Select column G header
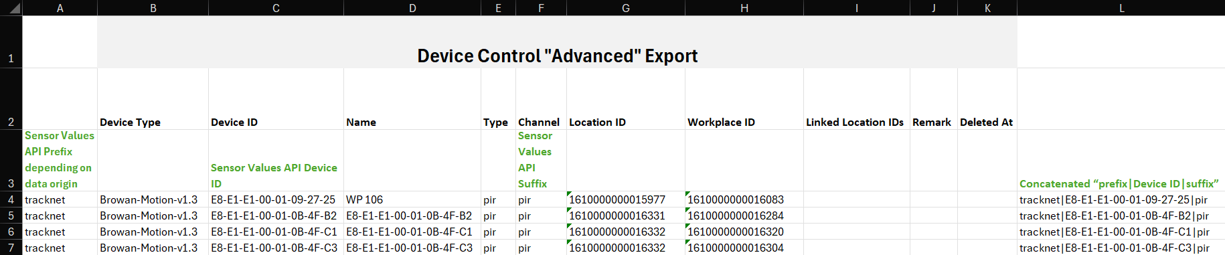Image resolution: width=1225 pixels, height=255 pixels. pos(626,8)
